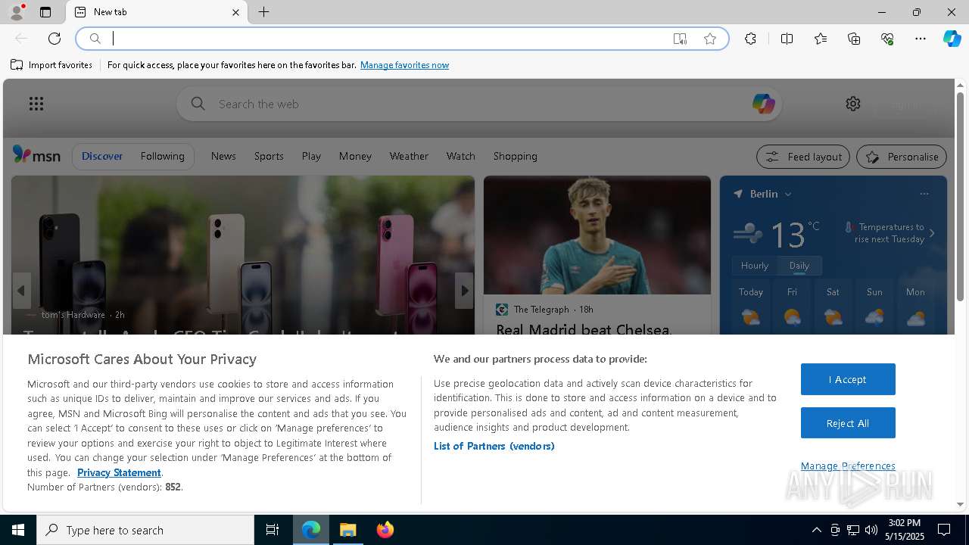969x545 pixels.
Task: Open the Shopping menu item
Action: (516, 156)
